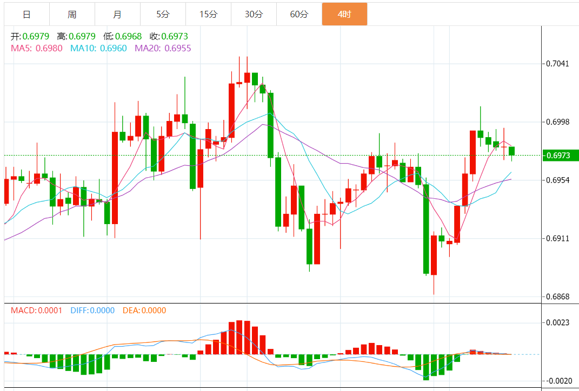579x391 pixels.
Task: Click the MA10: 0.6960 indicator label
Action: (98, 48)
